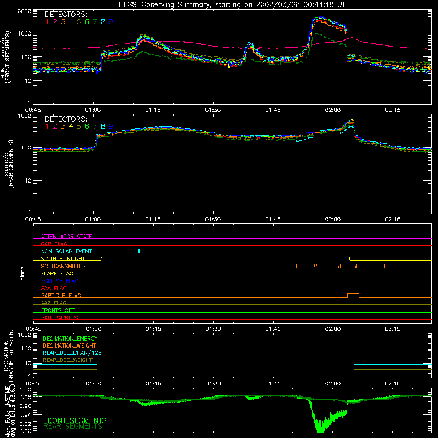Click red detector 1 in rear segments legend
Viewport: 438px width, 438px height.
[47, 126]
